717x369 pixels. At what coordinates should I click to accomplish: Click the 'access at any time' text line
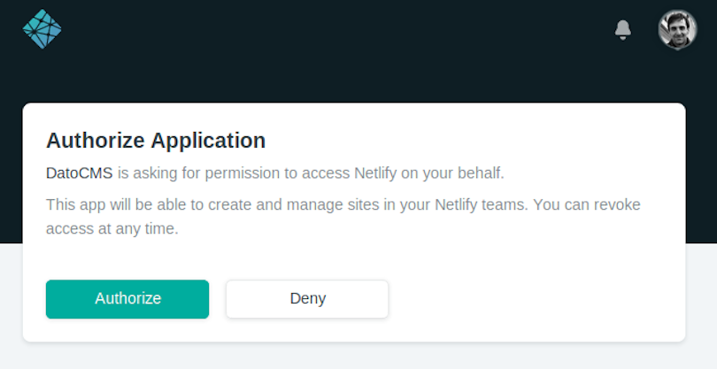click(112, 228)
